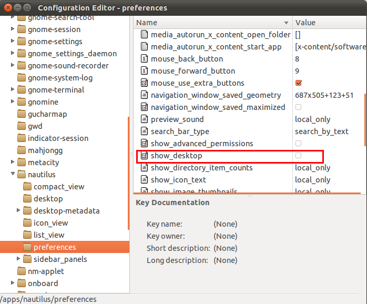
Task: Click the key icon for search_bar_type
Action: [x=144, y=131]
